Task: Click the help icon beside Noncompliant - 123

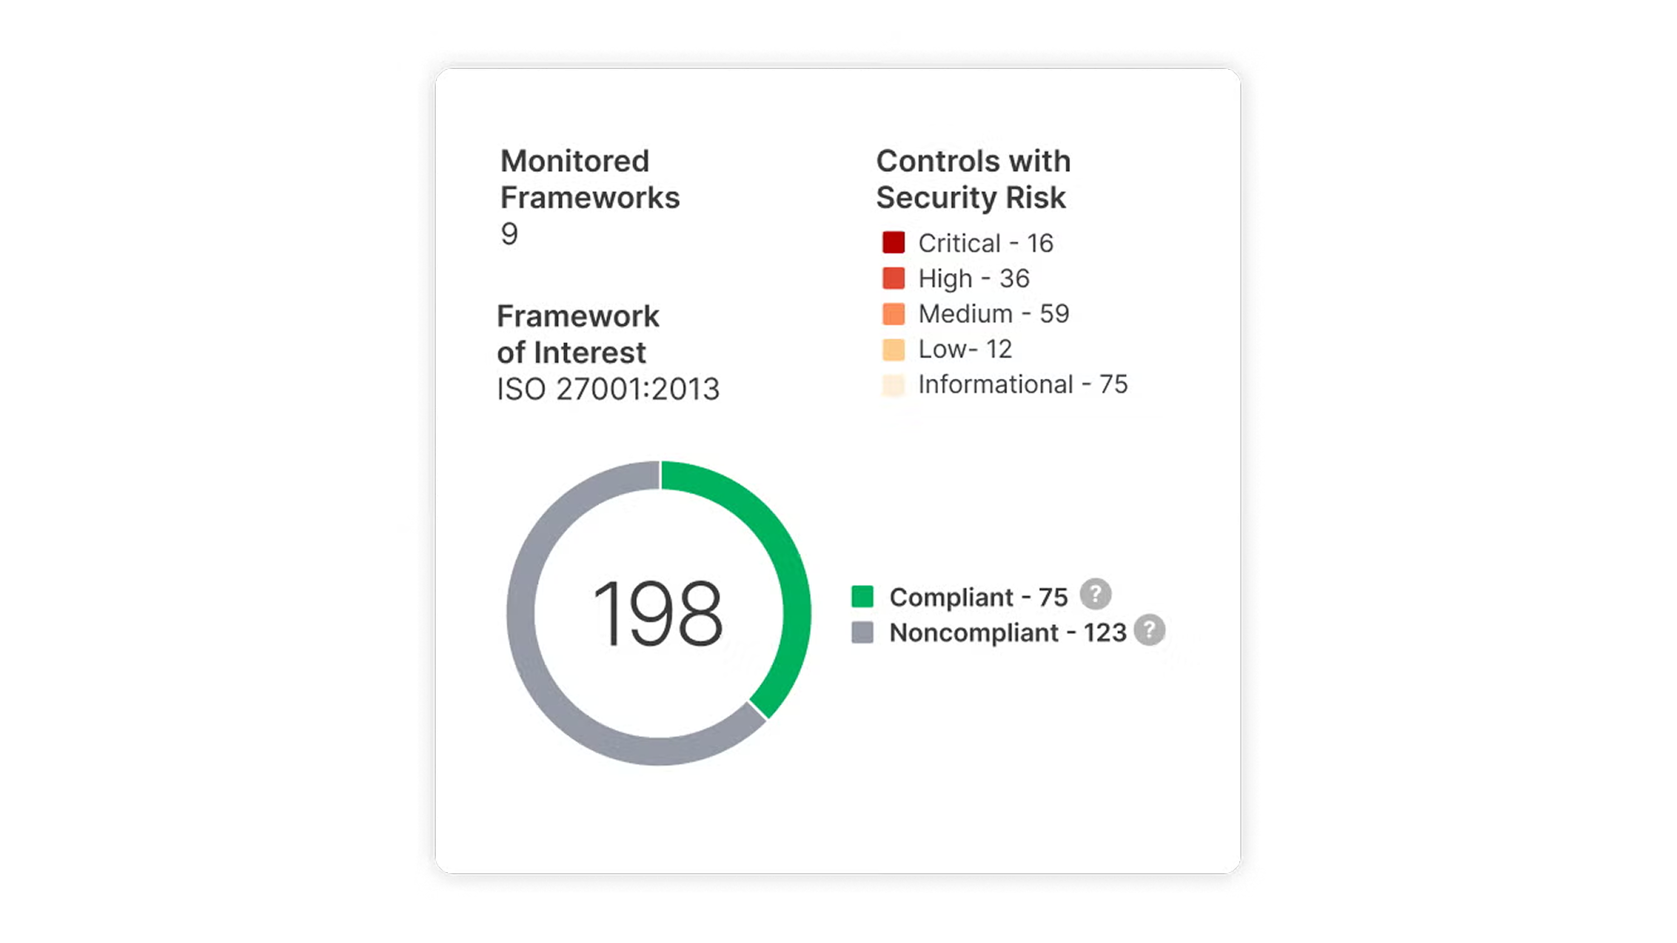Action: (x=1149, y=630)
